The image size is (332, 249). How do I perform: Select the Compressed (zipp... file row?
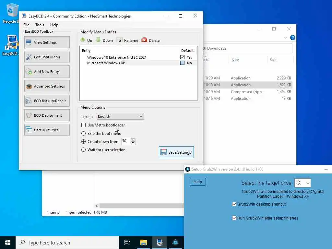pos(247,92)
